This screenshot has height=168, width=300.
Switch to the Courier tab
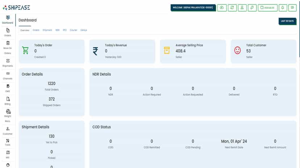[74, 30]
